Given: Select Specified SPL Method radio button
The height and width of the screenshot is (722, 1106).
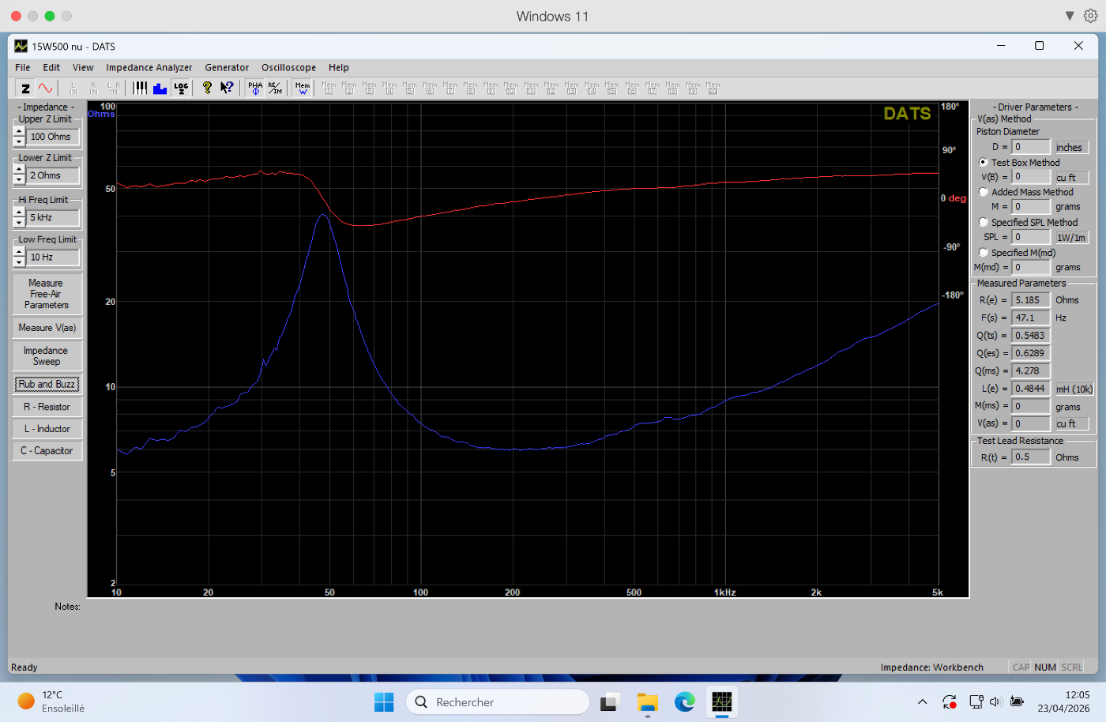Looking at the screenshot, I should coord(984,223).
